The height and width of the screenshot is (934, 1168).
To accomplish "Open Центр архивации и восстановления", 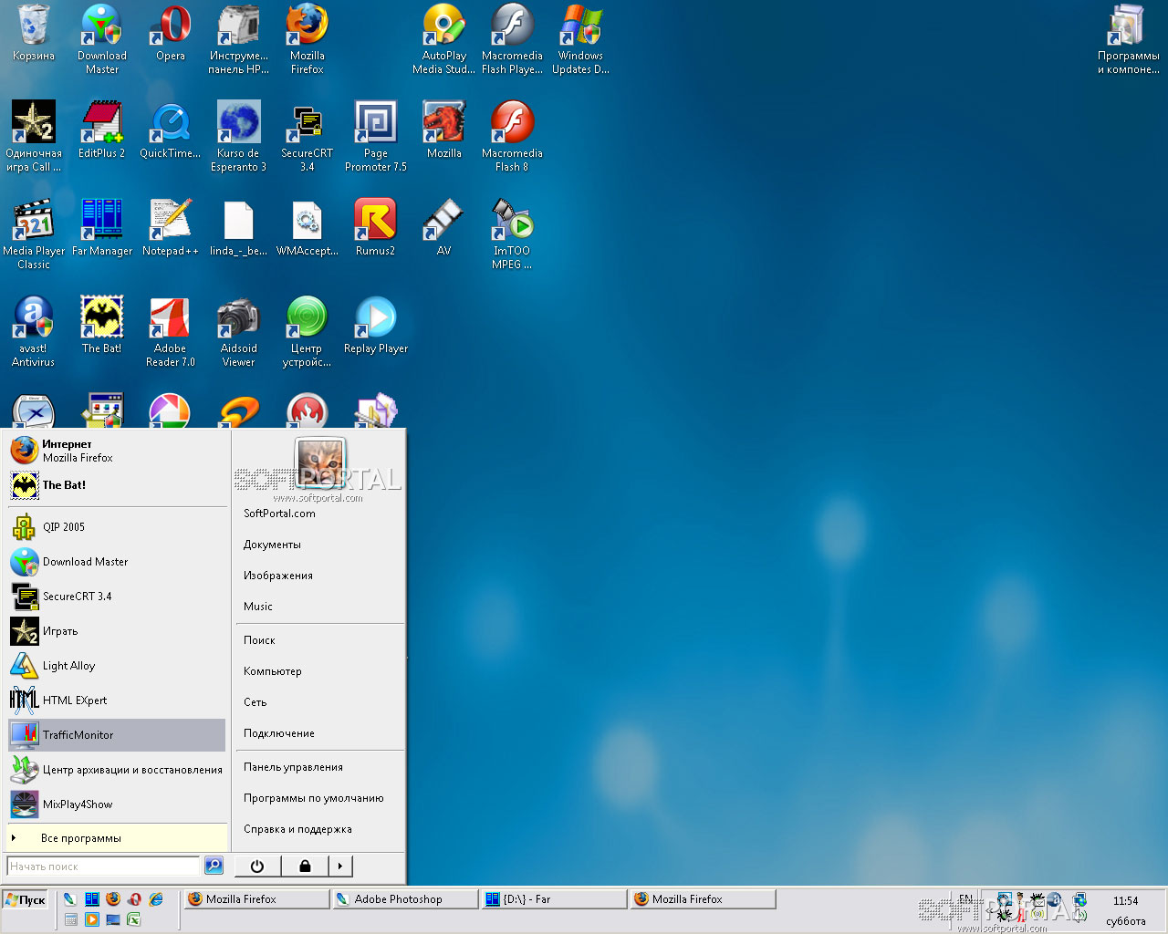I will [x=118, y=770].
